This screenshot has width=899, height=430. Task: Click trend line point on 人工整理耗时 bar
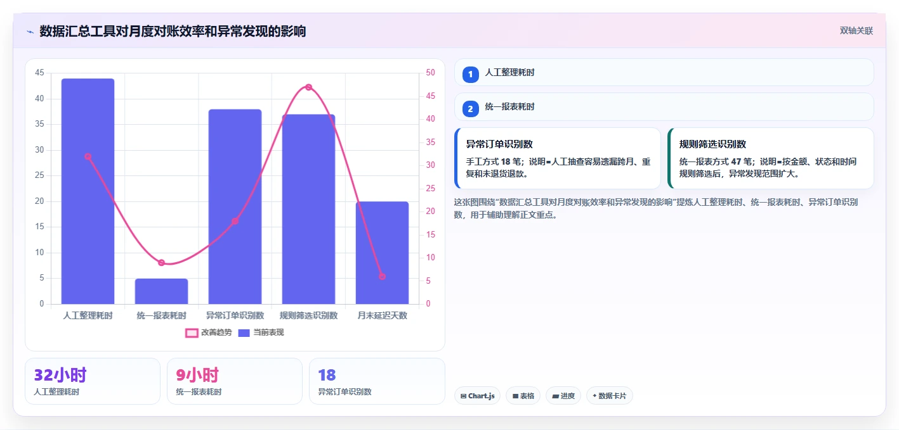(88, 156)
